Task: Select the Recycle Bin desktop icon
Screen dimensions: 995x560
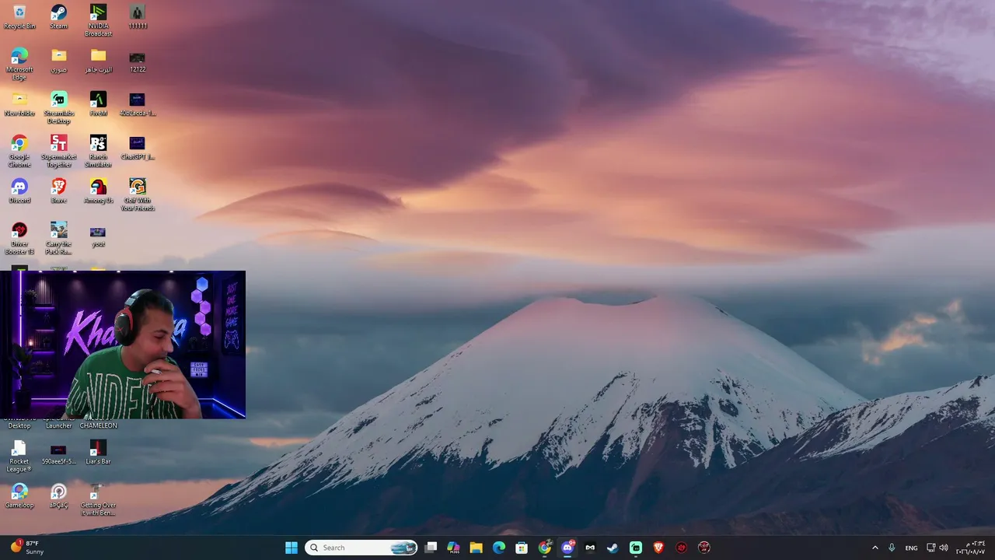Action: point(19,17)
